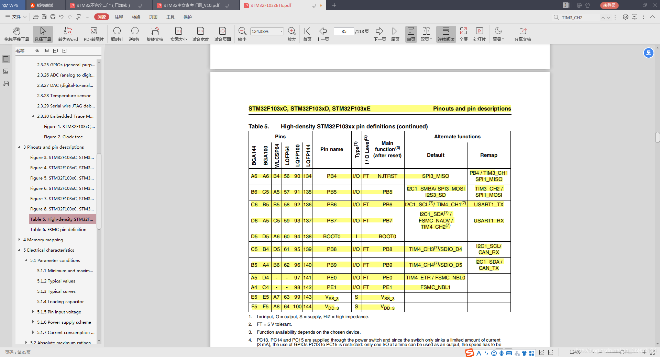Rotate the page clockwise (顺时针)
Screen dimensions: 660x357
[x=117, y=34]
